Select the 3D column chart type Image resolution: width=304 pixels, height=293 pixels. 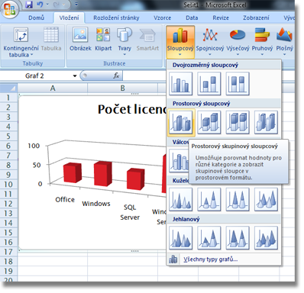tap(266, 122)
